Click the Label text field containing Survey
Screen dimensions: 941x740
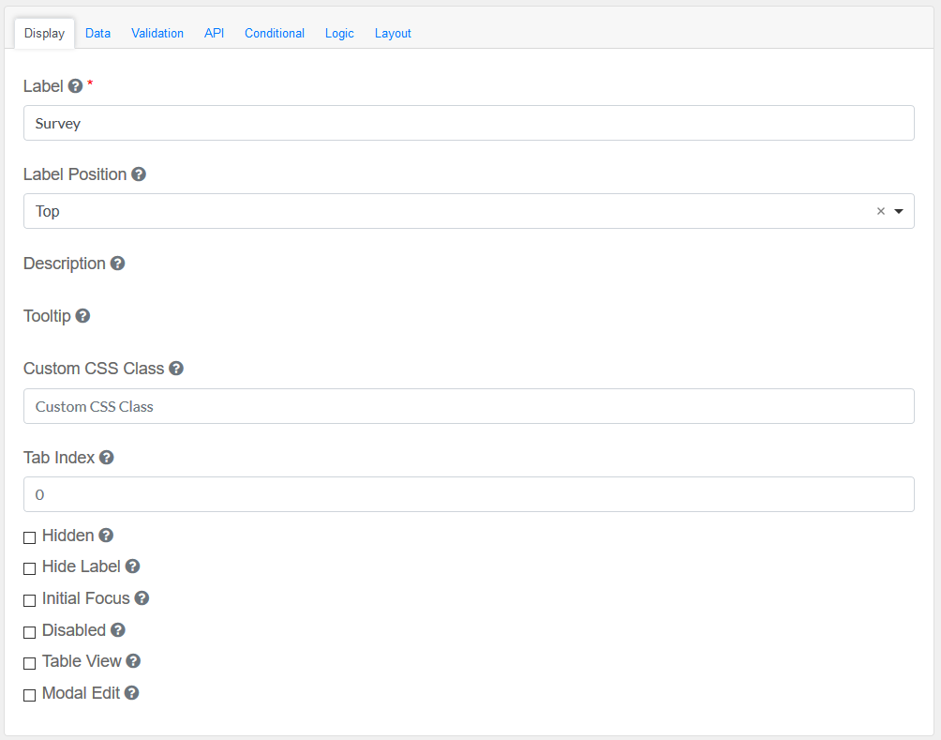click(x=469, y=123)
